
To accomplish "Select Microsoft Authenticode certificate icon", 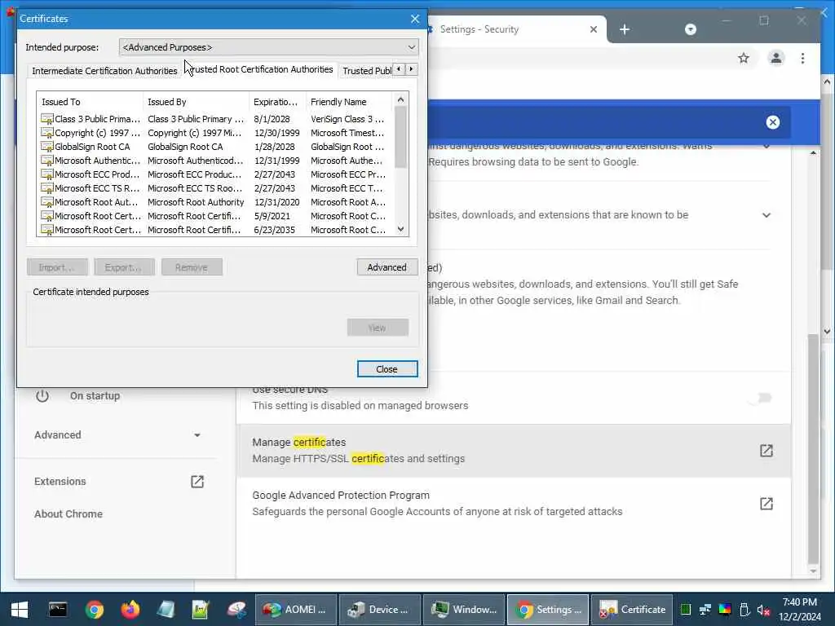I will coord(46,161).
